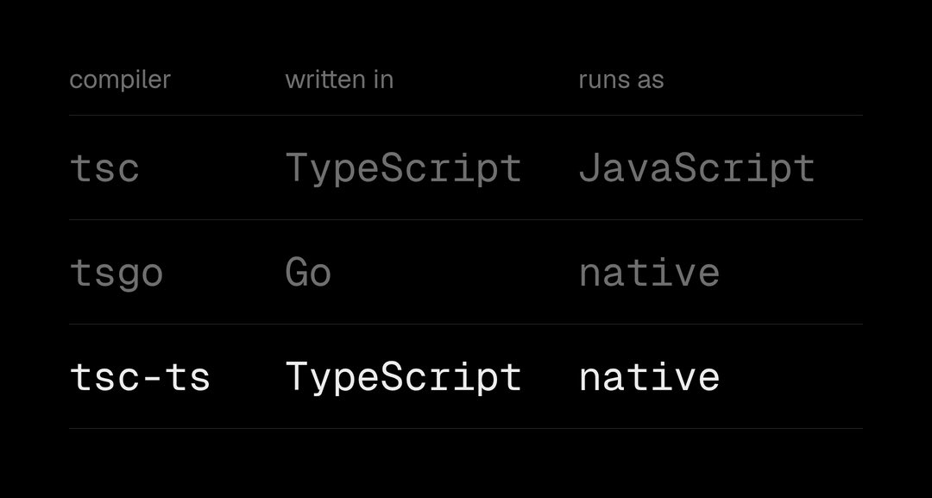The height and width of the screenshot is (498, 932).
Task: Click the 'runs as' column header
Action: point(621,79)
